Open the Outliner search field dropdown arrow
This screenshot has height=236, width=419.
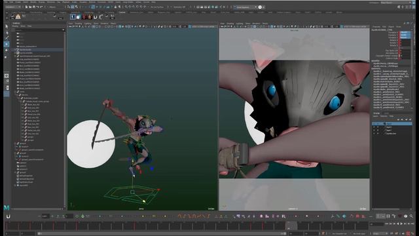(64, 29)
